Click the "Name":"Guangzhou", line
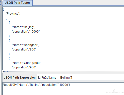The width and height of the screenshot is (124, 95). pyautogui.click(x=26, y=63)
